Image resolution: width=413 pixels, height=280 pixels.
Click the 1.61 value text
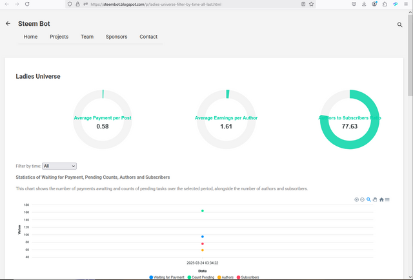(227, 126)
